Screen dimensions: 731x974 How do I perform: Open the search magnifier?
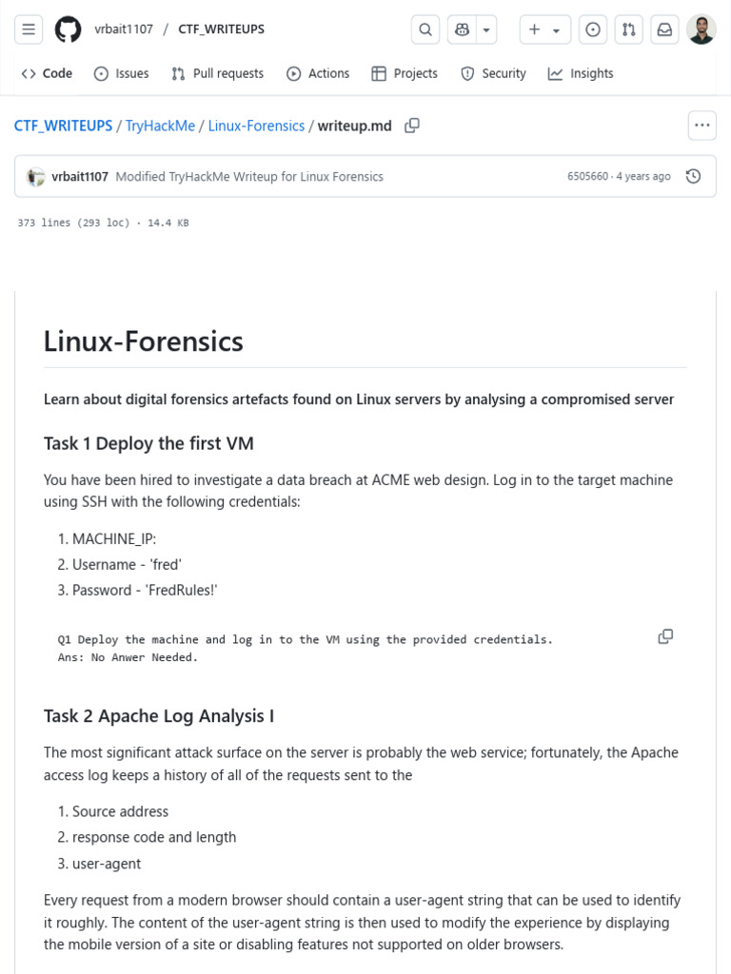[x=425, y=29]
